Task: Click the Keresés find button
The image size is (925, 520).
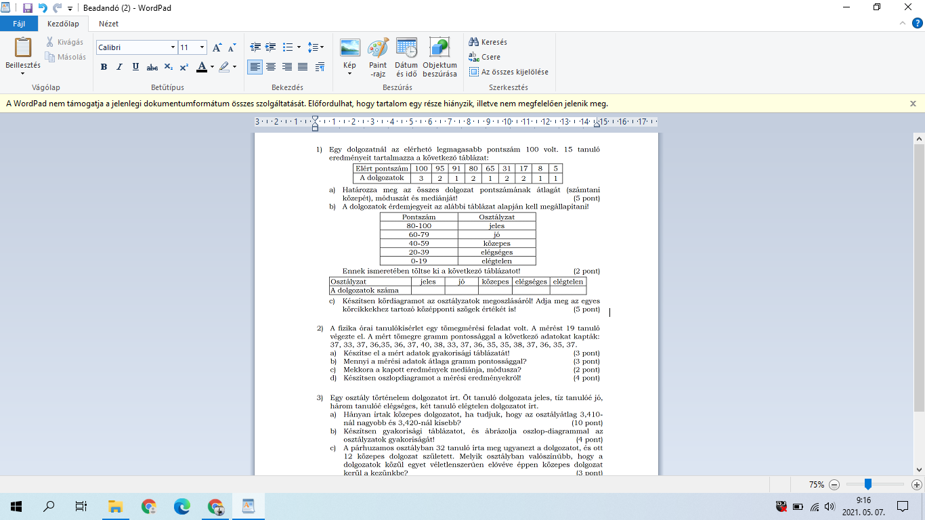Action: click(x=488, y=42)
